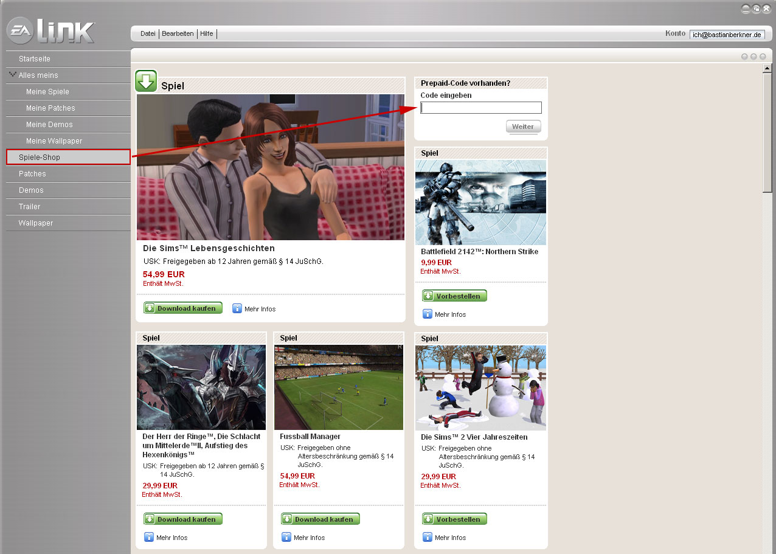Click info icon under Fussball Manager
This screenshot has height=554, width=776.
(286, 538)
